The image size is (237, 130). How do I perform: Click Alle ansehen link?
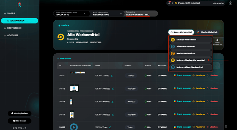219,3
